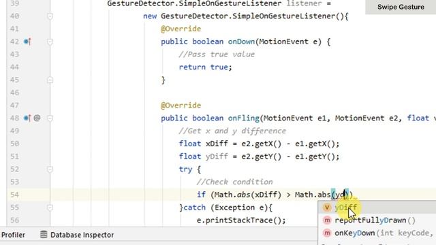Image resolution: width=436 pixels, height=245 pixels.
Task: Click the fold end marker at line 45
Action: tap(50, 80)
